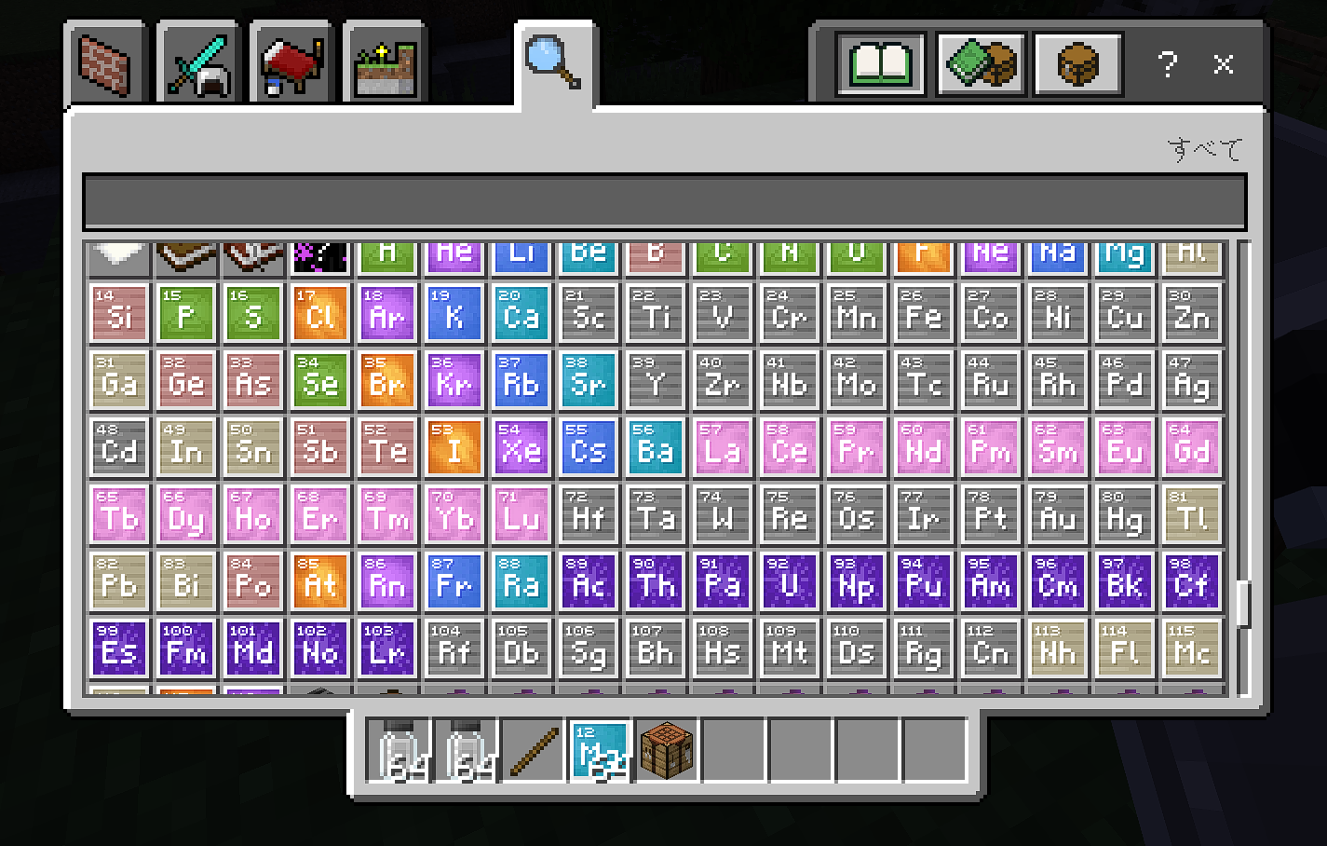Select the Sulfur (S) element

click(253, 313)
